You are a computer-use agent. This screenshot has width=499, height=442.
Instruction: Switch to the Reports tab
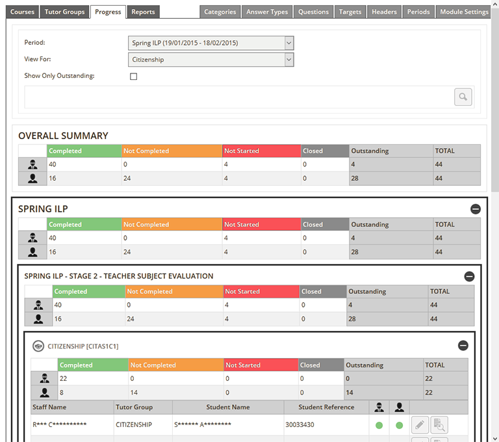pyautogui.click(x=142, y=12)
